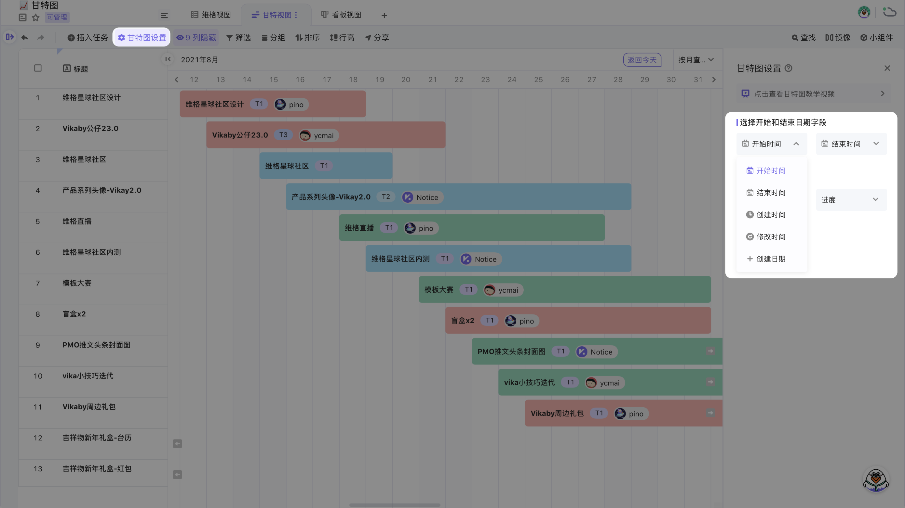Expand the 结束时间 field dropdown
905x508 pixels.
[851, 144]
